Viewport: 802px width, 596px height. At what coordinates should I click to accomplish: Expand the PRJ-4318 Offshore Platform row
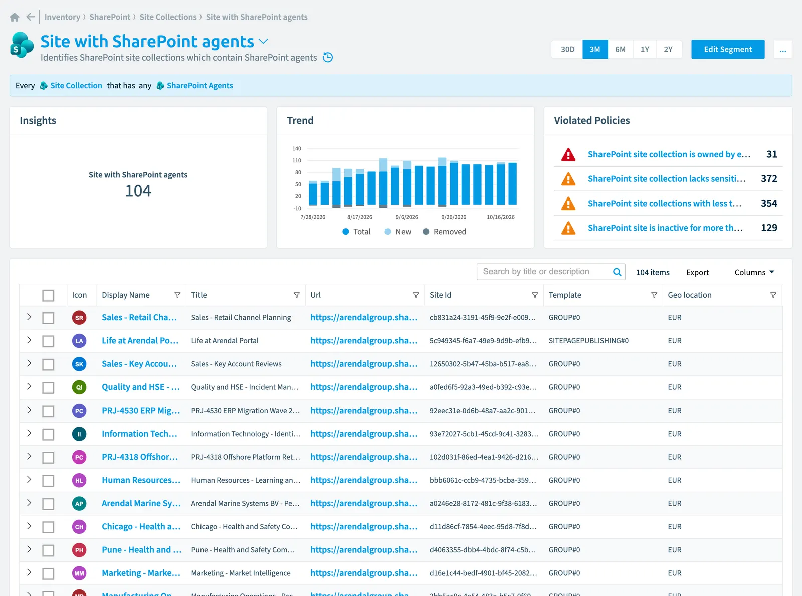(x=29, y=456)
